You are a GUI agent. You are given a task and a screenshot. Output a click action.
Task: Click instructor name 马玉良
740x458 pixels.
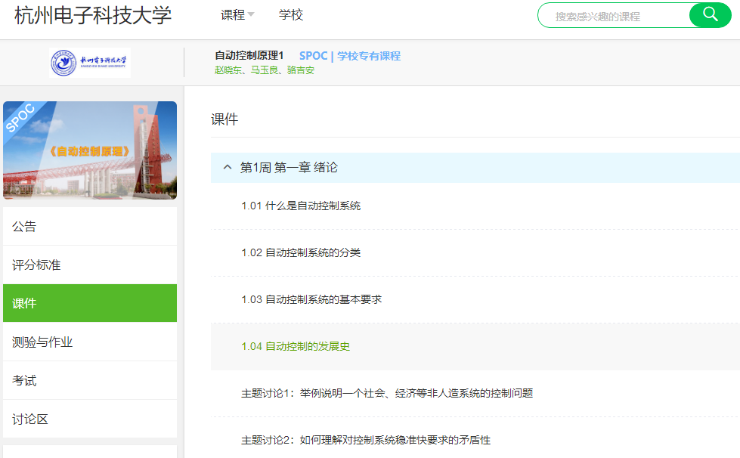pyautogui.click(x=265, y=70)
